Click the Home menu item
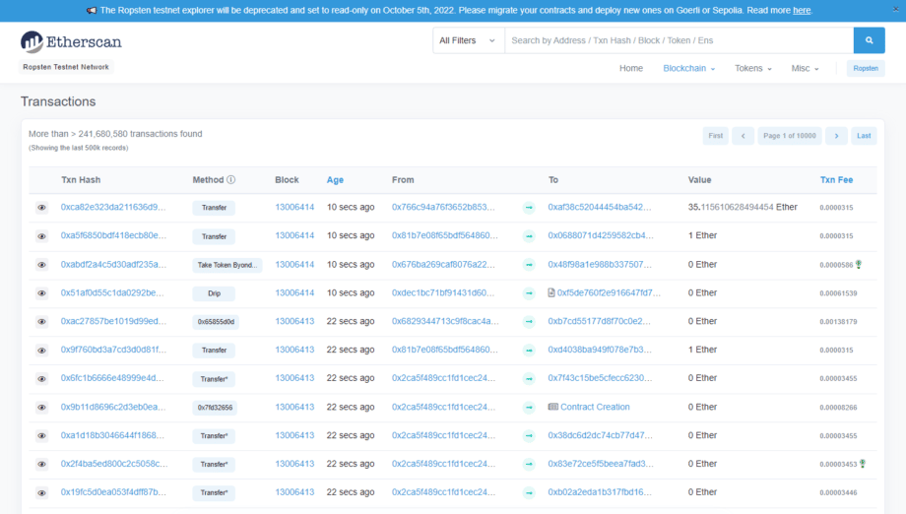 pyautogui.click(x=631, y=68)
